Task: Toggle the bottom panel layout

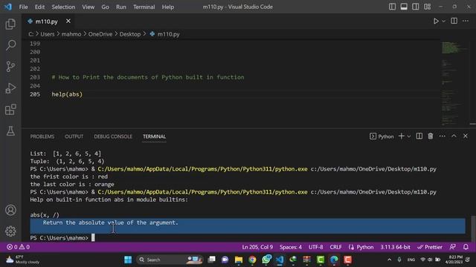Action: pyautogui.click(x=404, y=7)
